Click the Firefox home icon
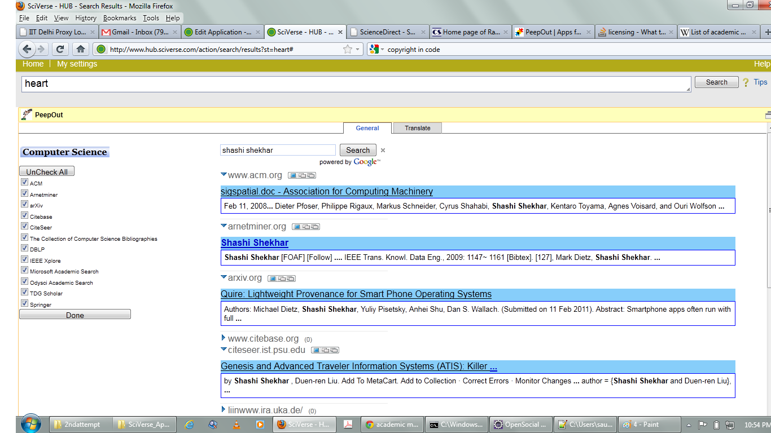771x433 pixels. point(81,49)
